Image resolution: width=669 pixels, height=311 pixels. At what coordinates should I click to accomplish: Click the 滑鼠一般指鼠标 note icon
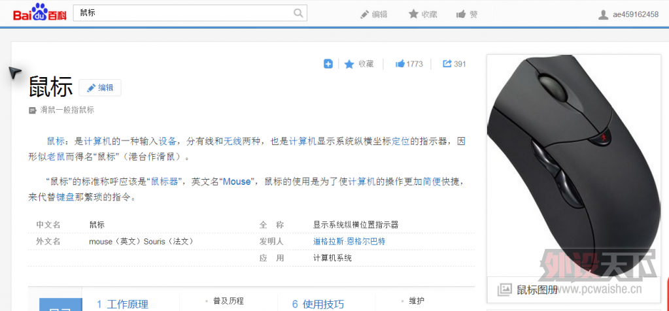tap(33, 110)
